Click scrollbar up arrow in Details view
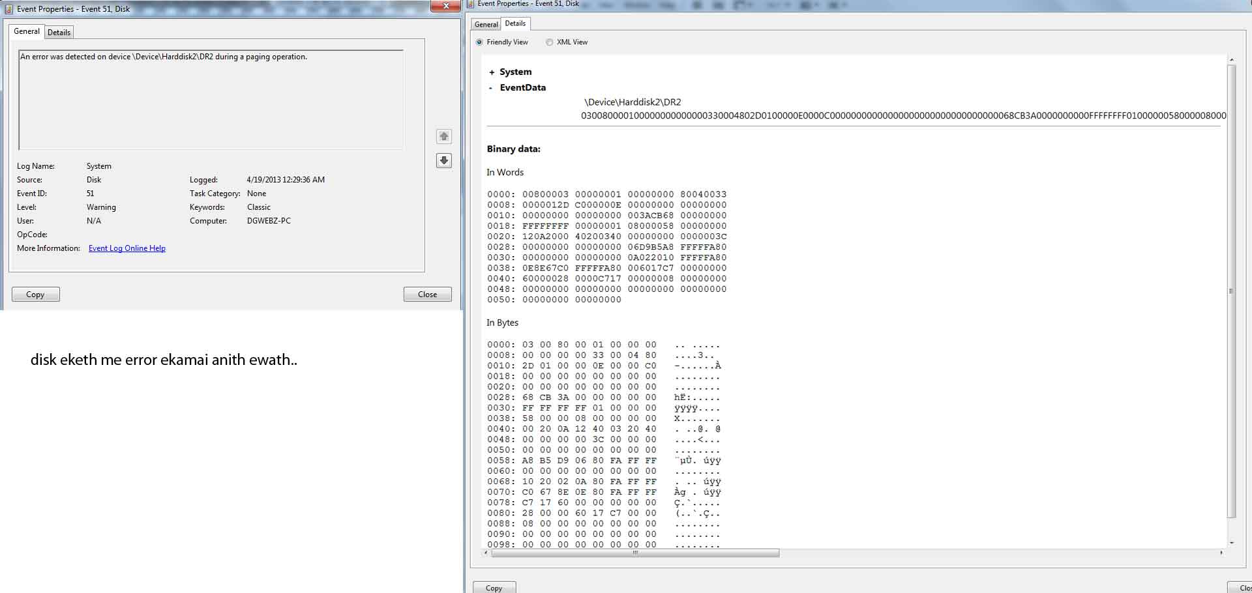 [x=1232, y=60]
